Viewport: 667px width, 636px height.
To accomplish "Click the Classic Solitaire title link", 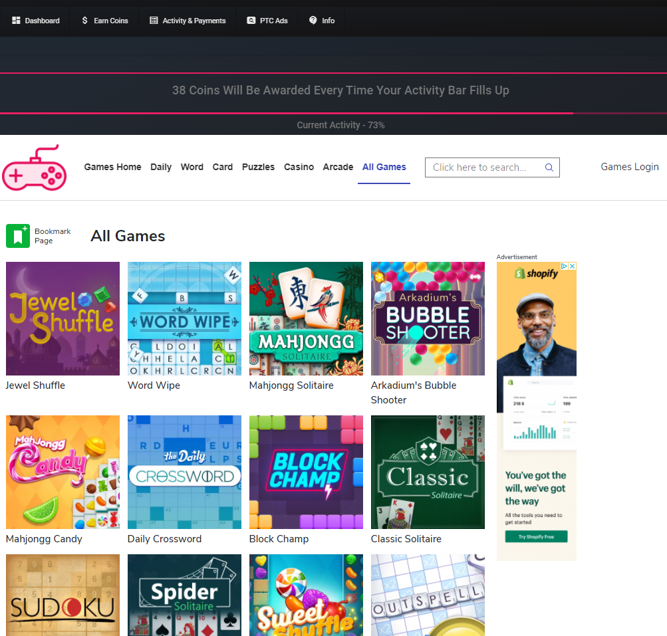I will click(406, 539).
